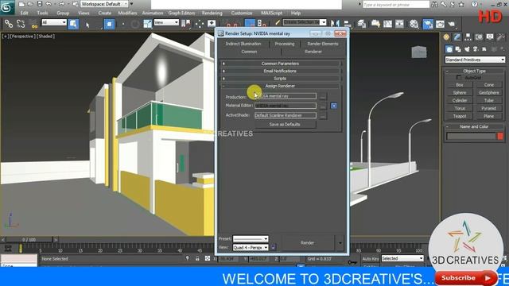
Task: Expand the Email Notifications rollout
Action: tap(280, 71)
